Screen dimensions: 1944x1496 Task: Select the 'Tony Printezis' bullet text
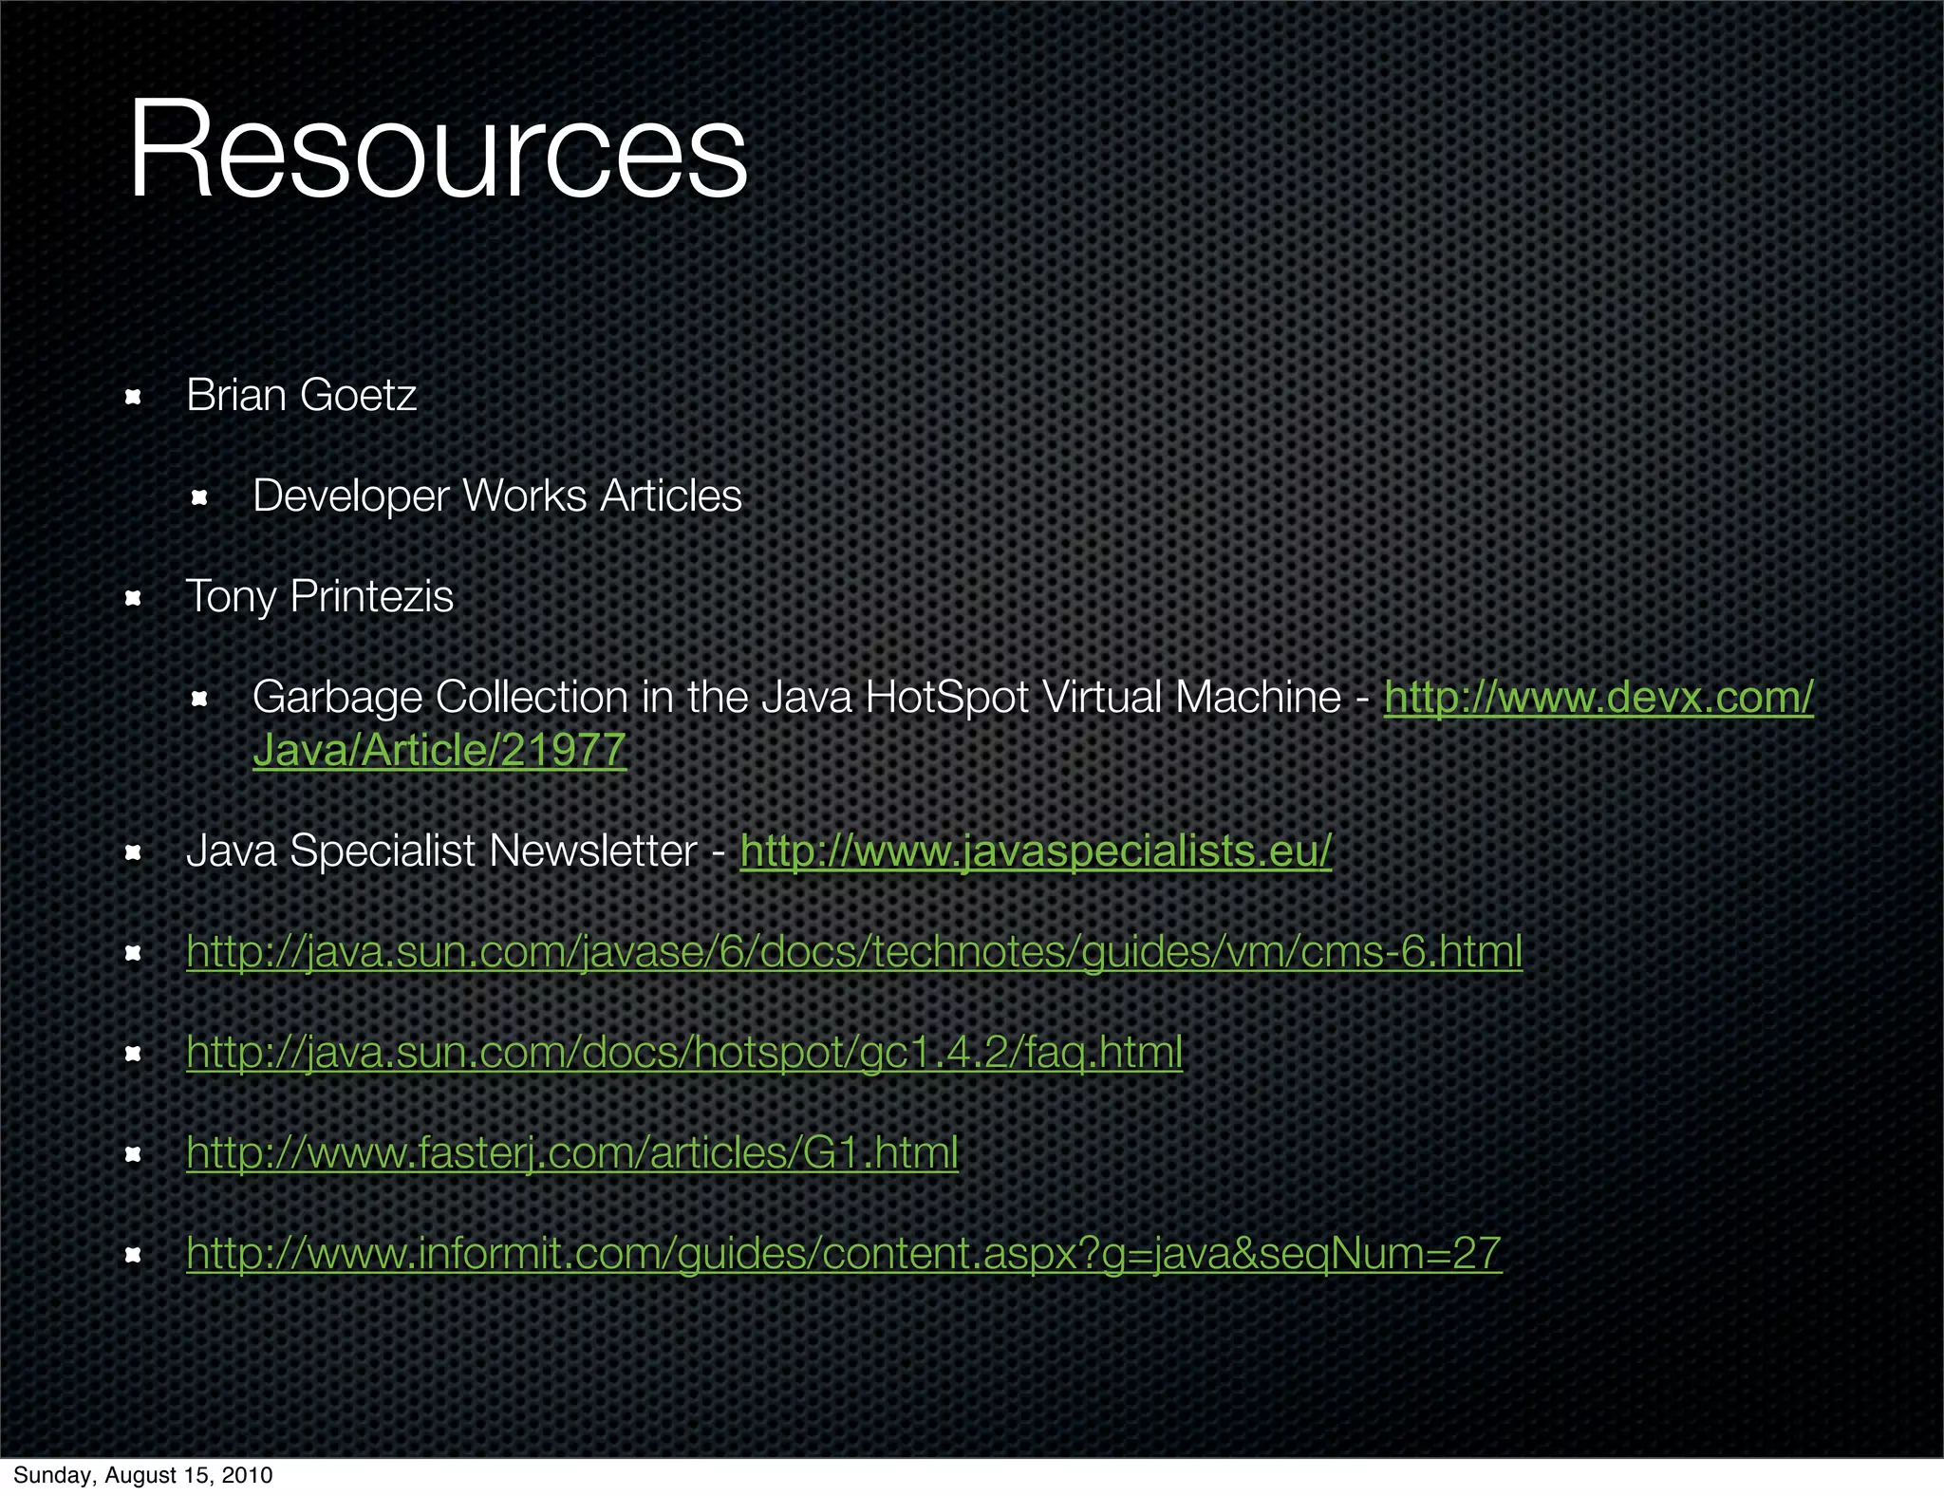tap(320, 597)
